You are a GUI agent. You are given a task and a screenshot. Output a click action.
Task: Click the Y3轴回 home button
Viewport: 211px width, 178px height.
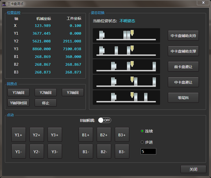73,93
